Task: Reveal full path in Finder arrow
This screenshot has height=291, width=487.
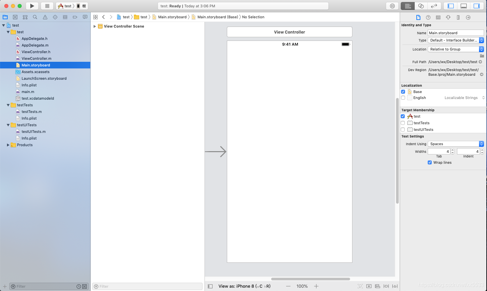Action: pos(480,62)
